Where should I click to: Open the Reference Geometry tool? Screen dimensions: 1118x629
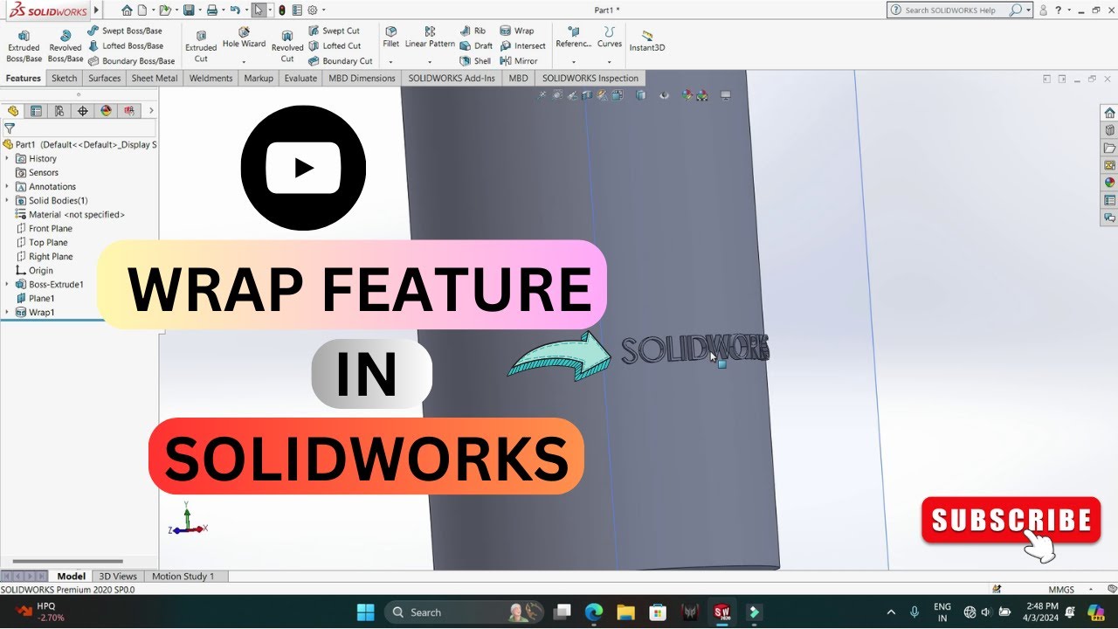point(573,38)
